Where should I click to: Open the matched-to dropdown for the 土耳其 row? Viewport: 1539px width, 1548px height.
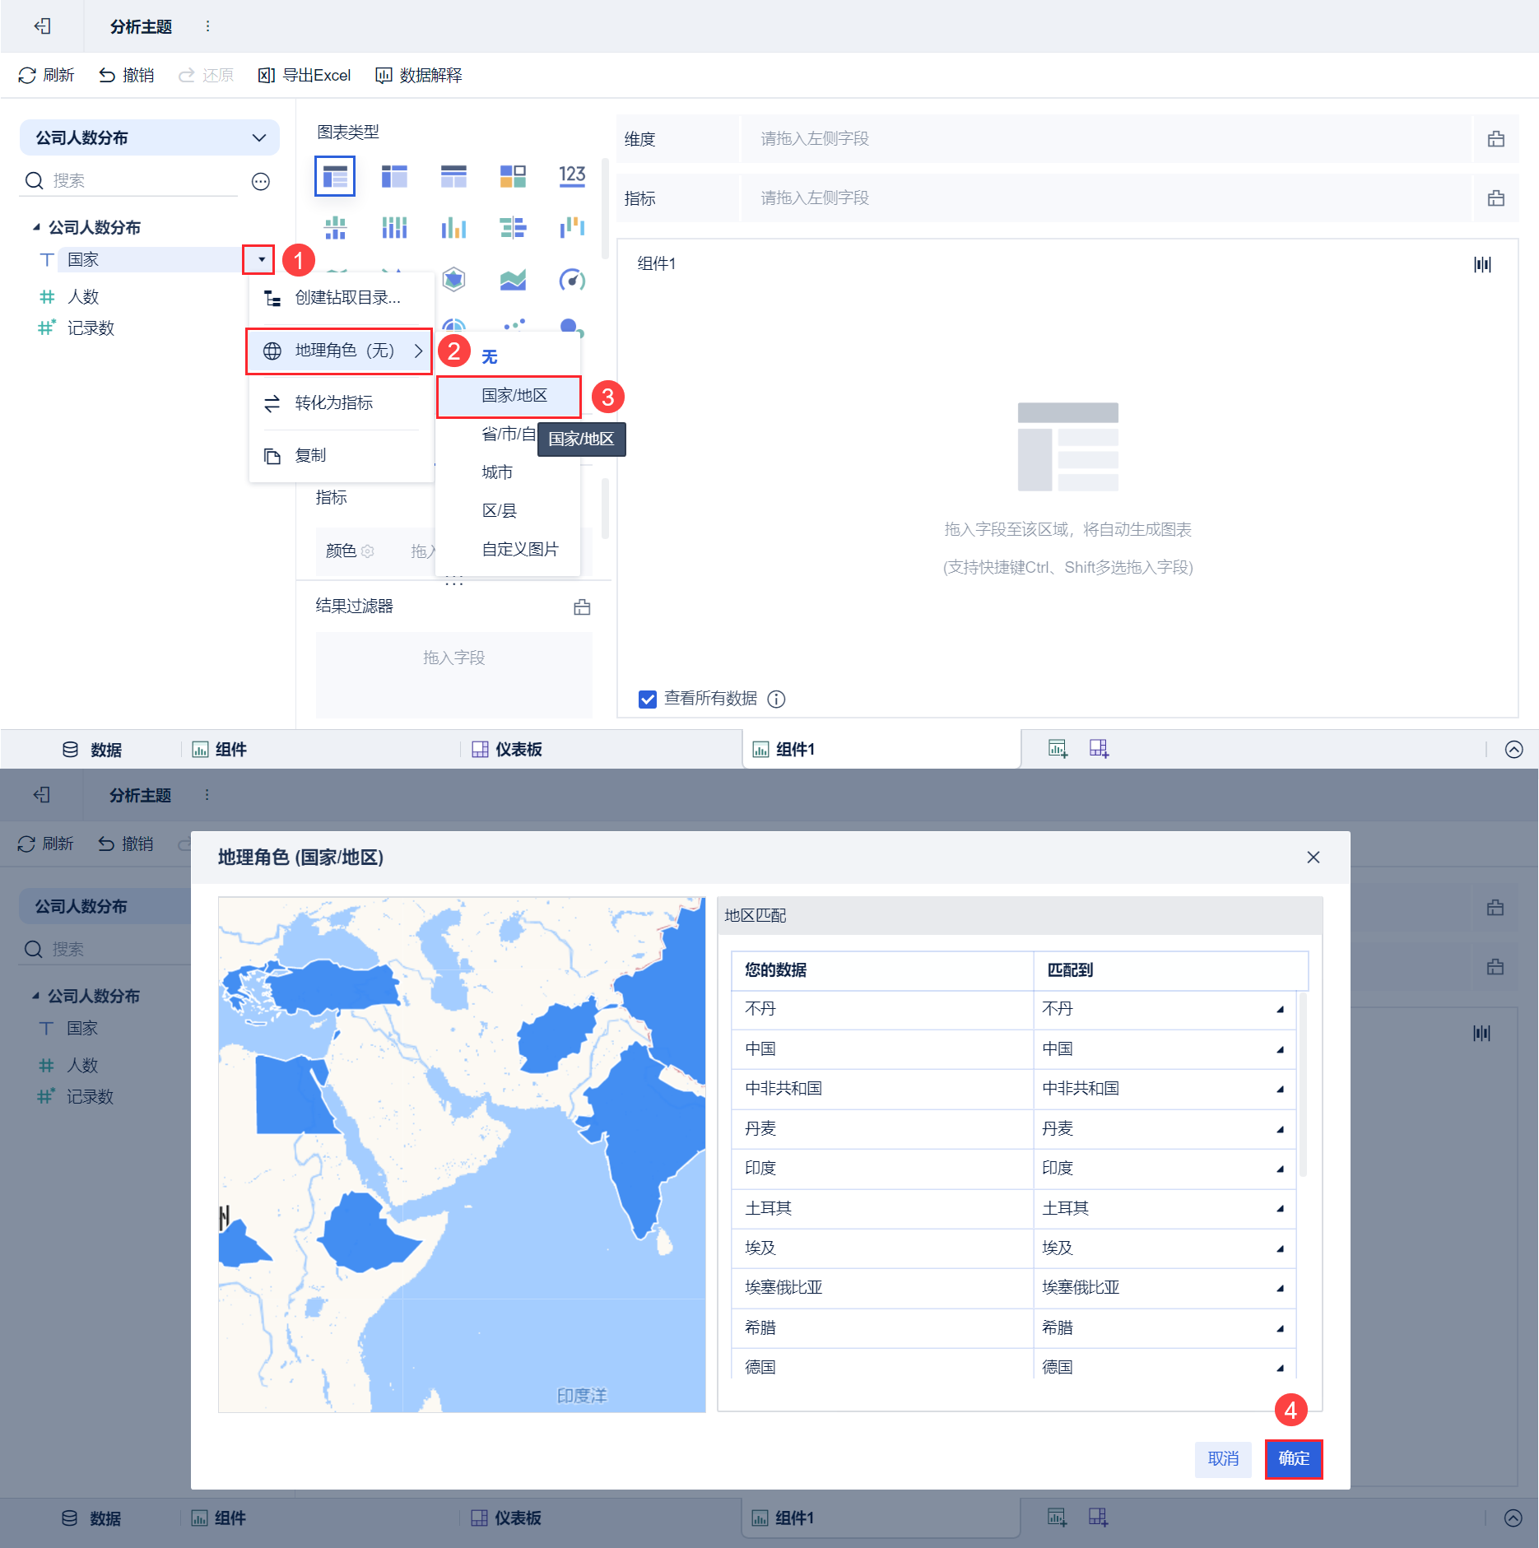pyautogui.click(x=1280, y=1209)
